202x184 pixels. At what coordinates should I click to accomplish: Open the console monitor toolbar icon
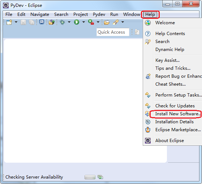click(x=42, y=22)
